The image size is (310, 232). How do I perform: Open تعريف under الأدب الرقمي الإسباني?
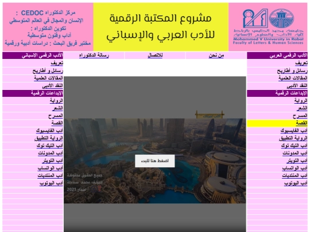point(57,63)
